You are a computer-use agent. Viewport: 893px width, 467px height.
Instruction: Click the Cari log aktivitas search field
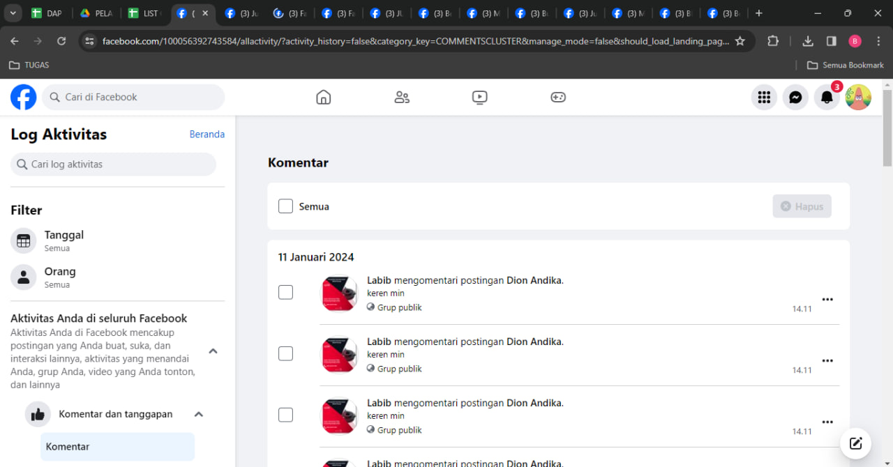point(114,164)
